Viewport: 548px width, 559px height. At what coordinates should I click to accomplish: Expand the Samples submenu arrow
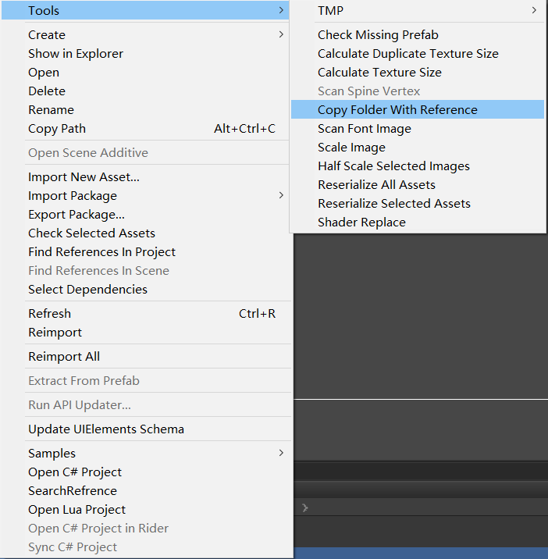pos(281,453)
